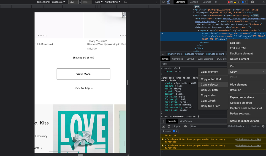Click the rotate screen orientation icon
Screen dimensions: 266x156
pos(125,2)
